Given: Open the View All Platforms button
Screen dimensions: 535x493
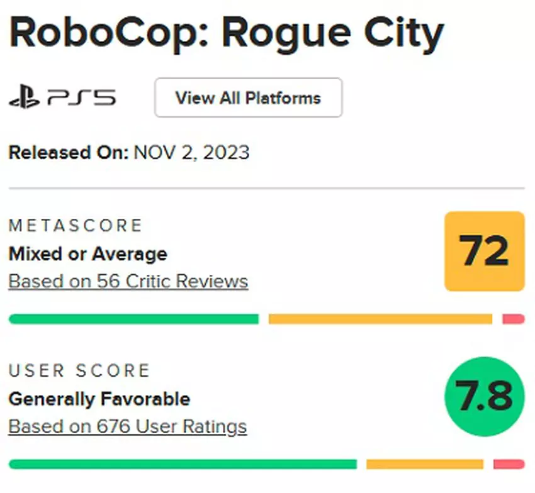Looking at the screenshot, I should click(248, 97).
